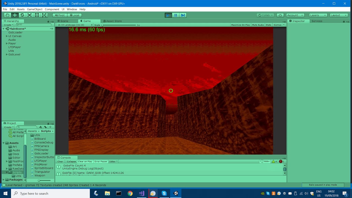Toggle Maximize On Play in the Game view
The width and height of the screenshot is (352, 198).
(x=240, y=25)
